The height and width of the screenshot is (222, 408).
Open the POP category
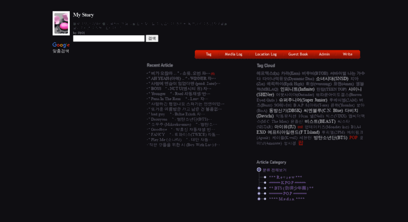[x=288, y=194]
